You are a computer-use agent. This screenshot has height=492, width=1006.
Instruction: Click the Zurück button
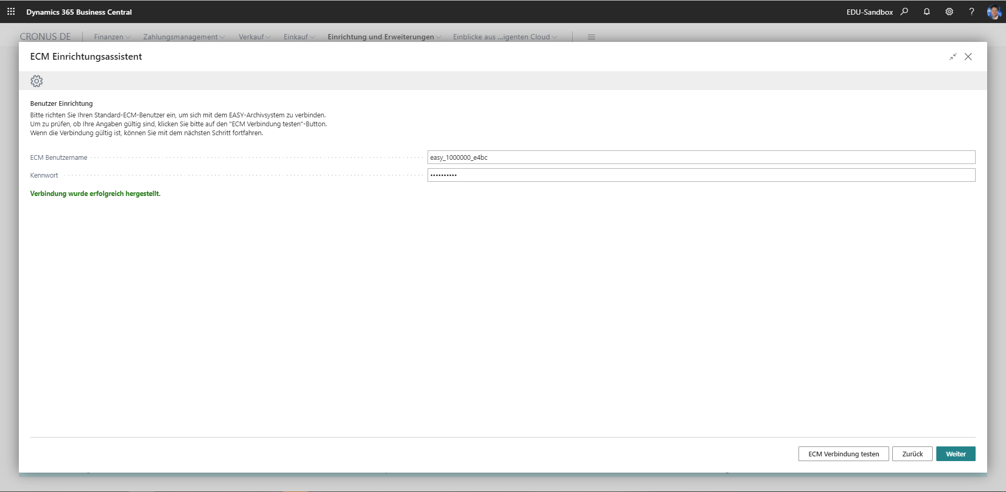click(912, 454)
